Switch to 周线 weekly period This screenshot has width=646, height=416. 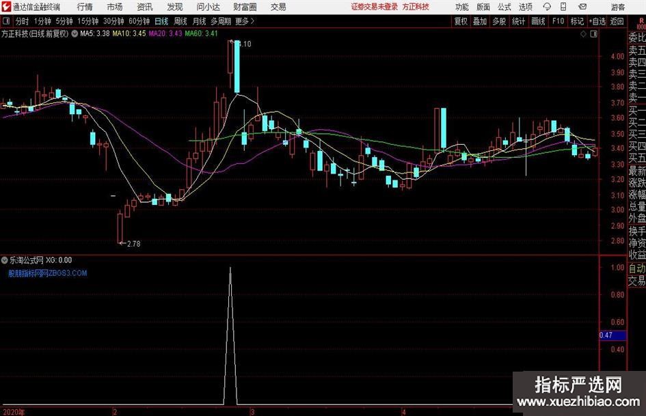click(180, 21)
